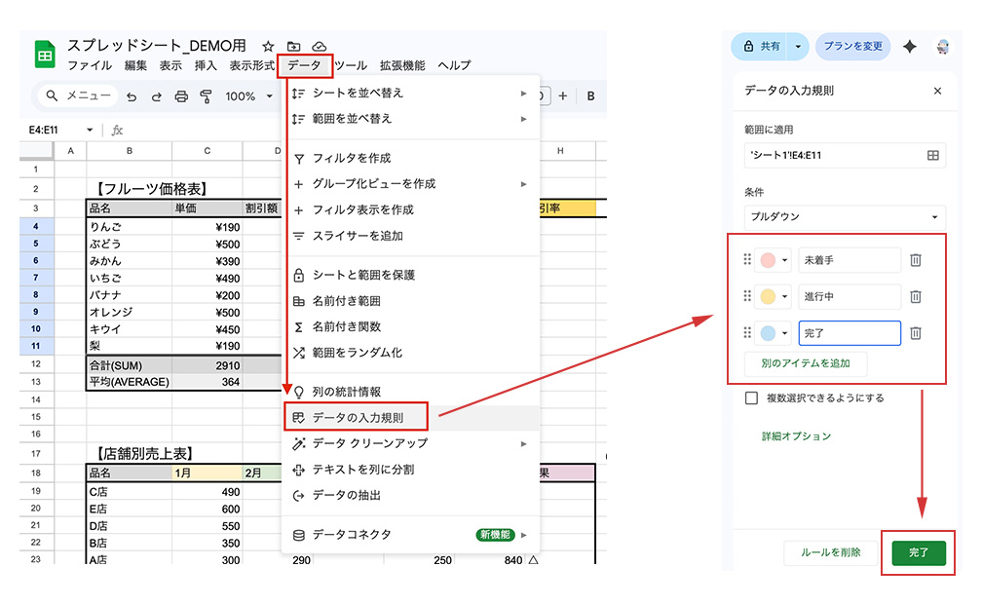This screenshot has width=982, height=605.
Task: Click the grid range selector icon
Action: 932,155
